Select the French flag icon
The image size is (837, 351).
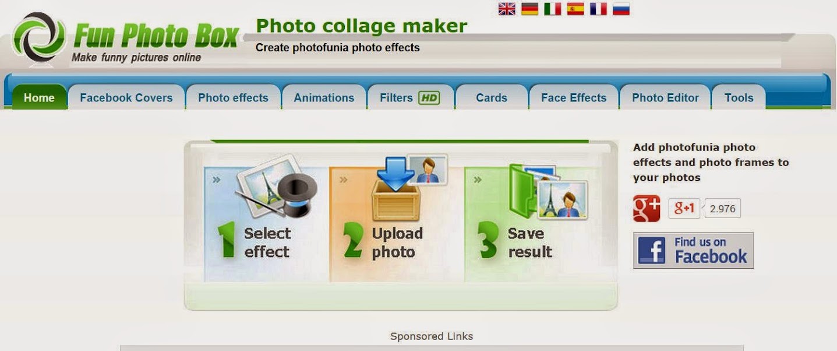coord(598,9)
